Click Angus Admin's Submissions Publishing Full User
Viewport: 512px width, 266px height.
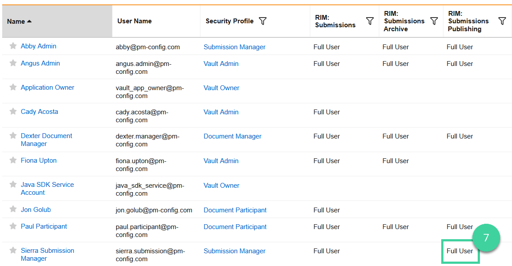point(460,64)
